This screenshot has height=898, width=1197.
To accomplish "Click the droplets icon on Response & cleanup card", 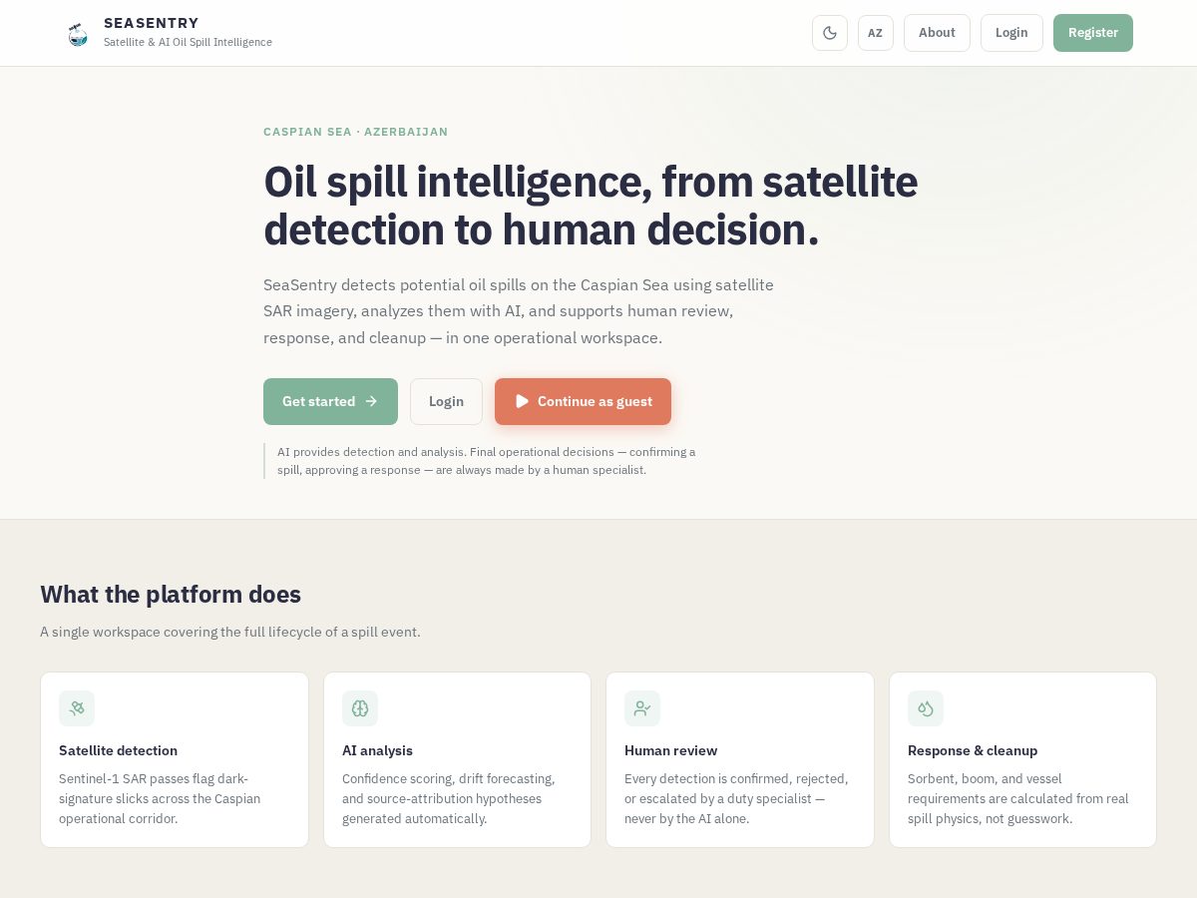I will click(x=926, y=708).
